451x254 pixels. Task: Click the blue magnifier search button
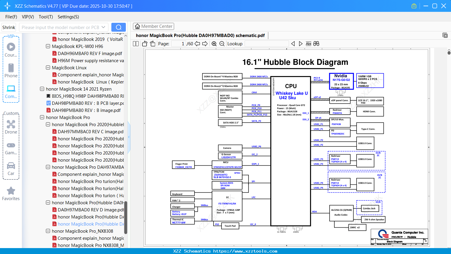(x=118, y=27)
